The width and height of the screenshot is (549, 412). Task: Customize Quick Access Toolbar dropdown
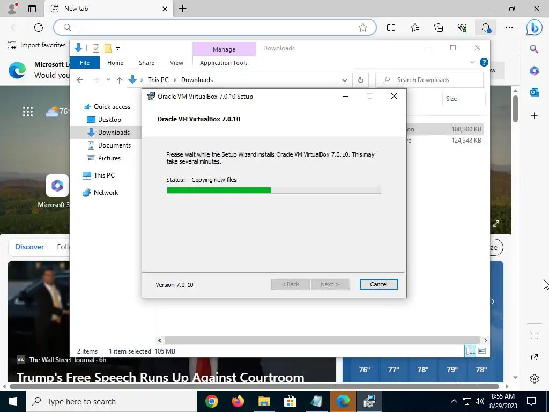[x=117, y=49]
